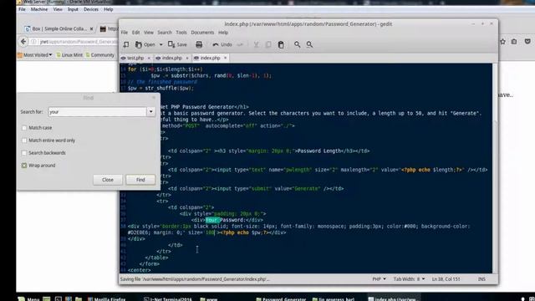Image resolution: width=535 pixels, height=301 pixels.
Task: Open Most Visited bookmarks dropdown
Action: [x=35, y=55]
